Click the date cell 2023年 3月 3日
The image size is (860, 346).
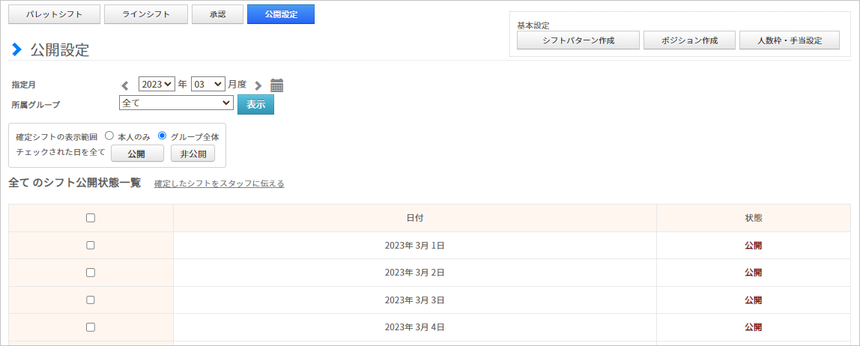pyautogui.click(x=415, y=300)
